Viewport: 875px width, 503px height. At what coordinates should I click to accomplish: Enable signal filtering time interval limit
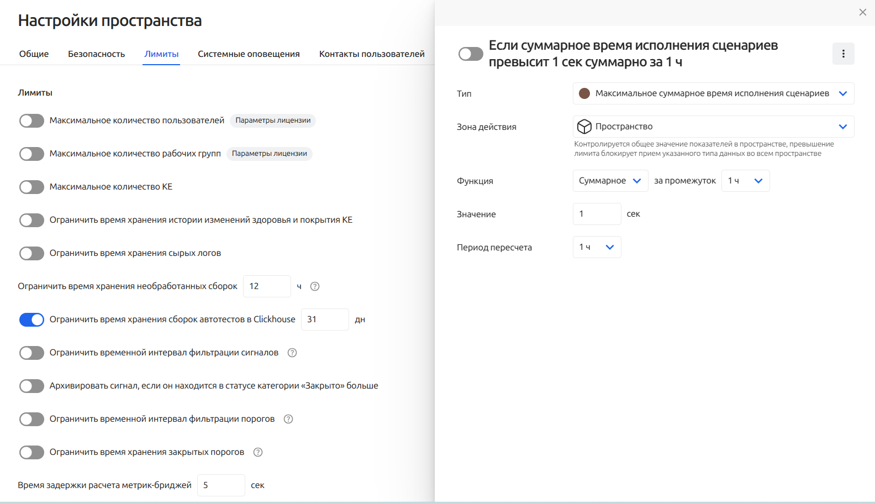[x=31, y=353]
